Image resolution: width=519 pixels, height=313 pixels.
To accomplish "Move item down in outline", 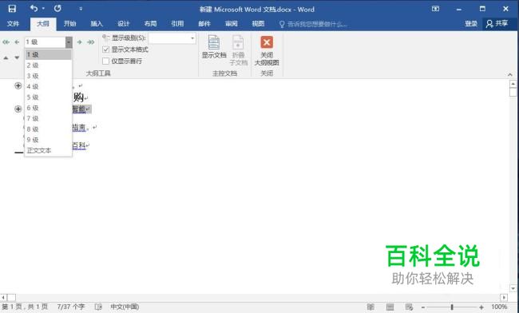I will [17, 57].
